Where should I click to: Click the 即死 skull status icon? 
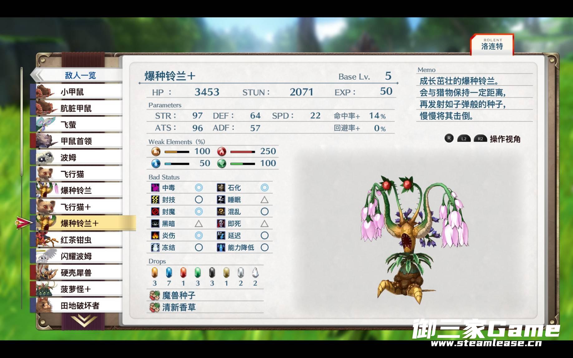click(x=221, y=223)
